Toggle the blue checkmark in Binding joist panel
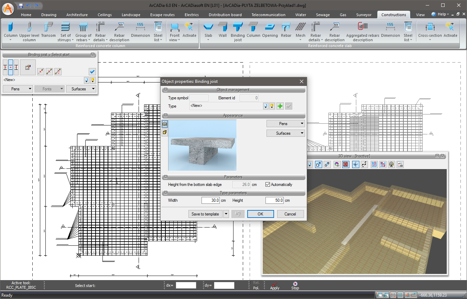Viewport: 467px width, 299px height. pyautogui.click(x=92, y=71)
